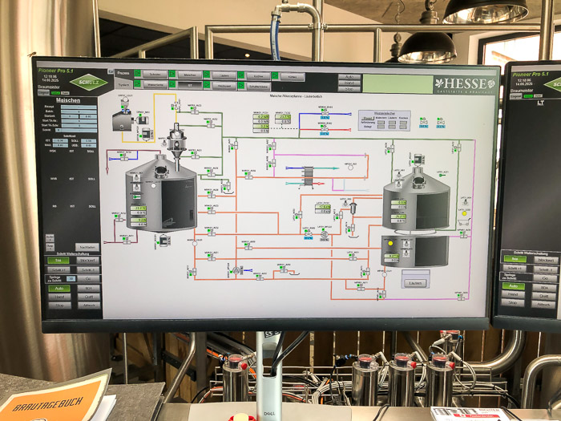Open the Kochen process screen
This screenshot has height=421, width=561.
pyautogui.click(x=258, y=76)
